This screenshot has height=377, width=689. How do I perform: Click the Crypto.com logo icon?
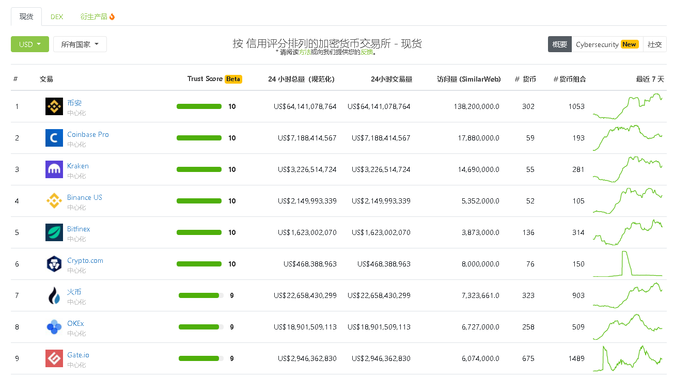point(54,264)
